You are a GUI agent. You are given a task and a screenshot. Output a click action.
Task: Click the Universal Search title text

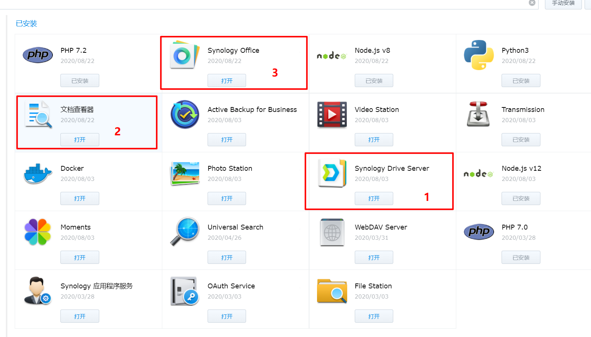click(x=235, y=227)
